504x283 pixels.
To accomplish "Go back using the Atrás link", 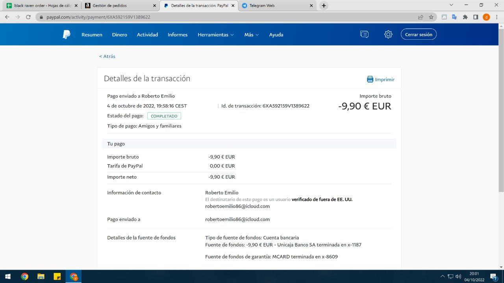I will [x=107, y=56].
